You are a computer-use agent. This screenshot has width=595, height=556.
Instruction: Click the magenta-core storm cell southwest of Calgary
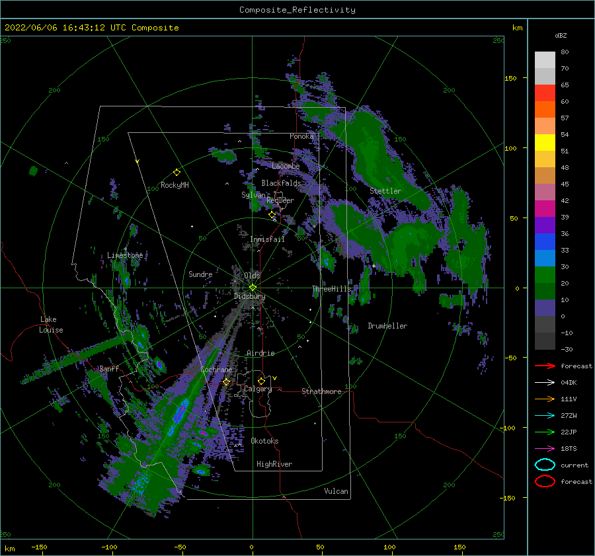(x=204, y=432)
